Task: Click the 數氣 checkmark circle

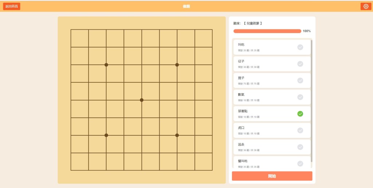Action: tap(300, 97)
